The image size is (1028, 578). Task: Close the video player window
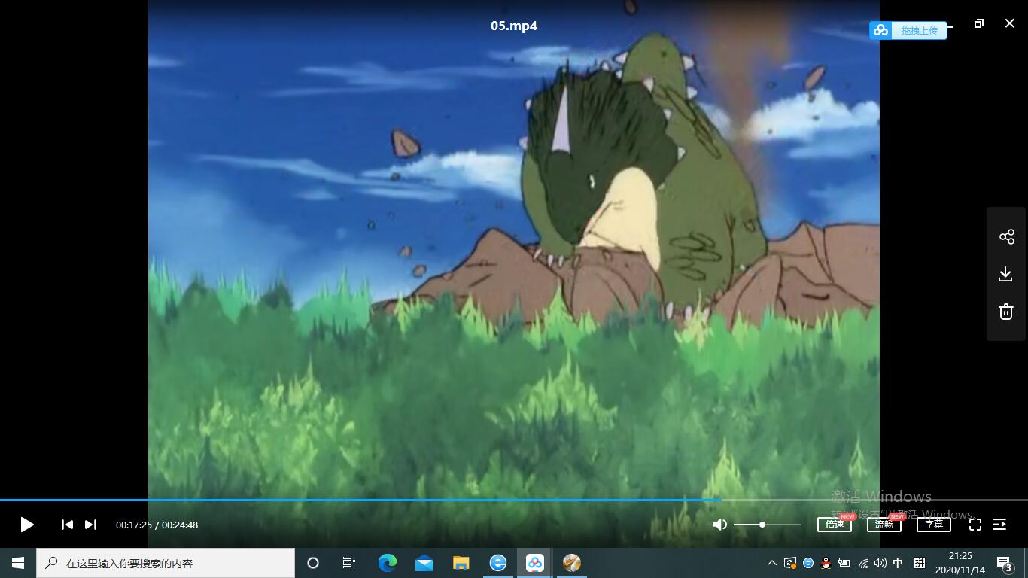(1010, 23)
